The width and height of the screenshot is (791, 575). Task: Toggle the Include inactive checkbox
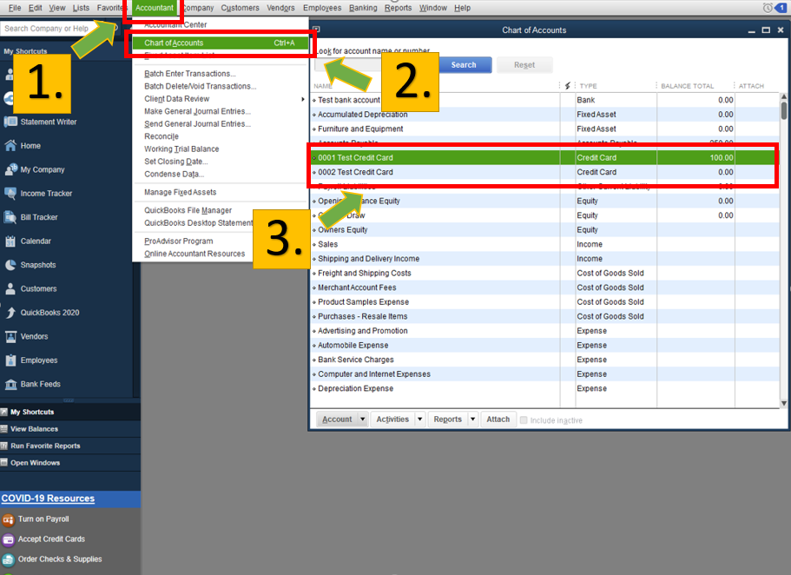[524, 420]
